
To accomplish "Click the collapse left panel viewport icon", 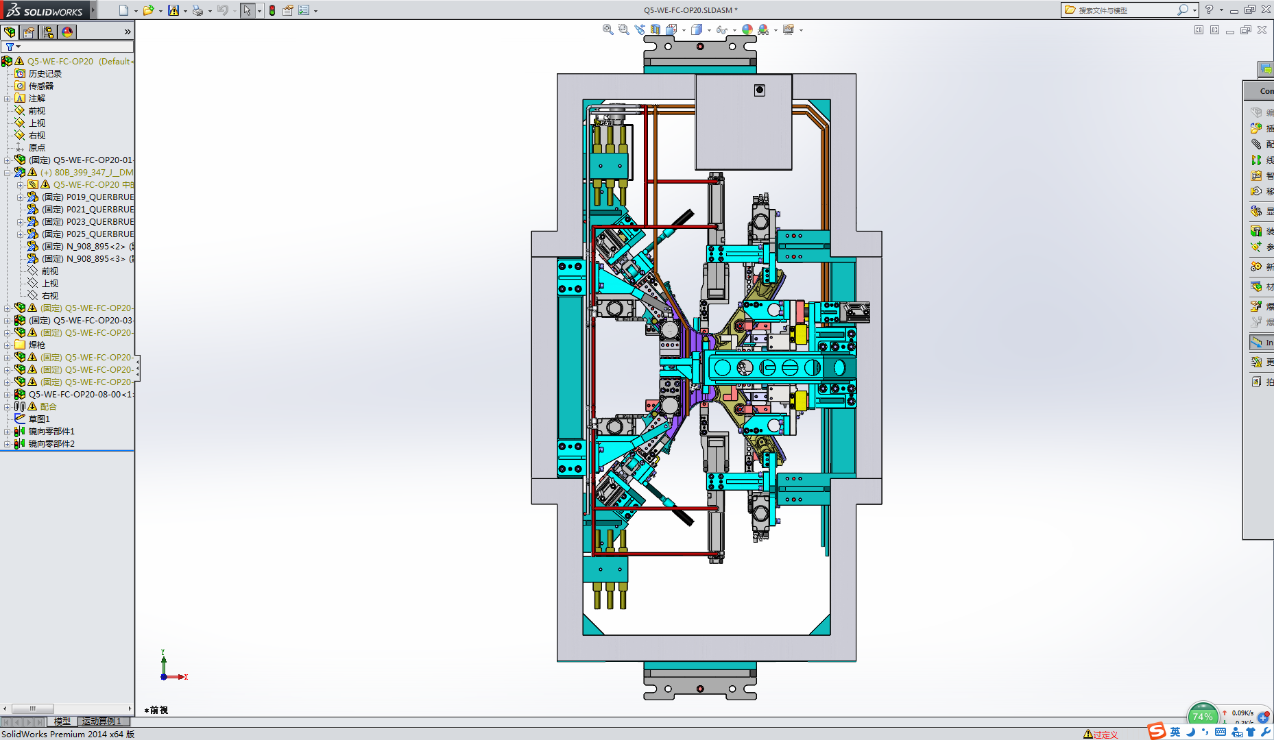I will coord(1199,30).
